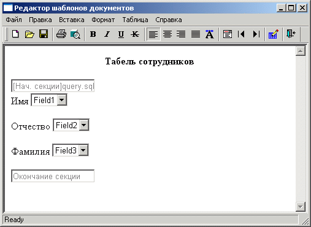The image size is (311, 227).
Task: Click the Имя label text
Action: [20, 101]
